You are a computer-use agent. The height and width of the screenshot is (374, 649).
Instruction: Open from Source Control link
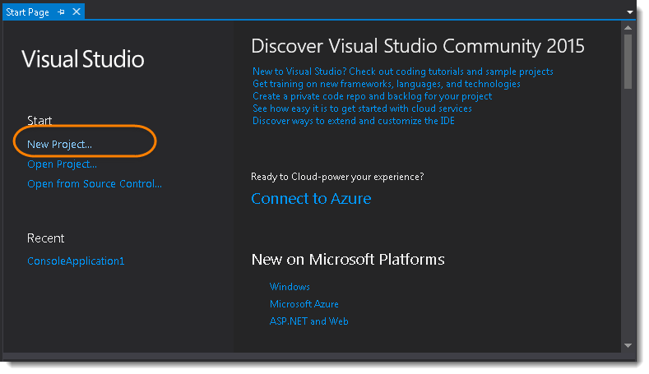pyautogui.click(x=94, y=183)
